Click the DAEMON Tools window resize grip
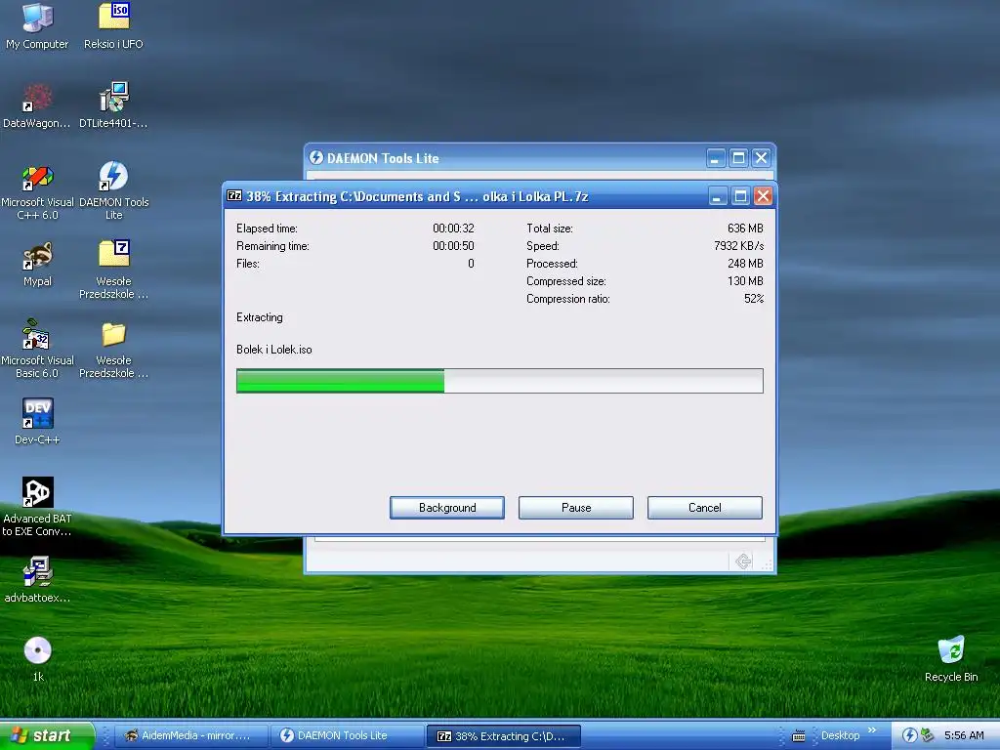1000x750 pixels. [768, 564]
